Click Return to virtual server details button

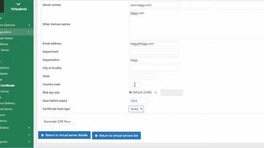coord(64,135)
